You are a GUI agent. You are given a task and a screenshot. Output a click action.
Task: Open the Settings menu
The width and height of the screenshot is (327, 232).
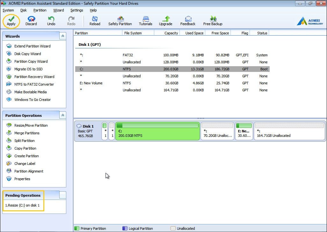click(77, 10)
